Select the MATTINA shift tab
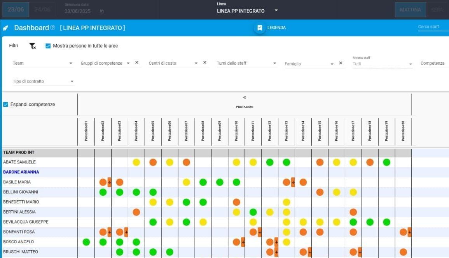The image size is (449, 258). tap(411, 10)
